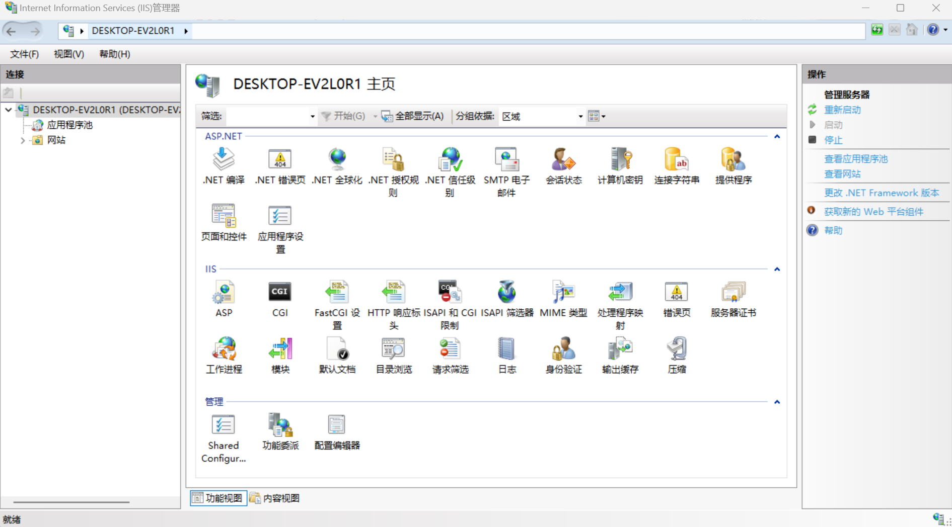The width and height of the screenshot is (952, 527).
Task: Open the .NET 编译 feature
Action: (x=224, y=166)
